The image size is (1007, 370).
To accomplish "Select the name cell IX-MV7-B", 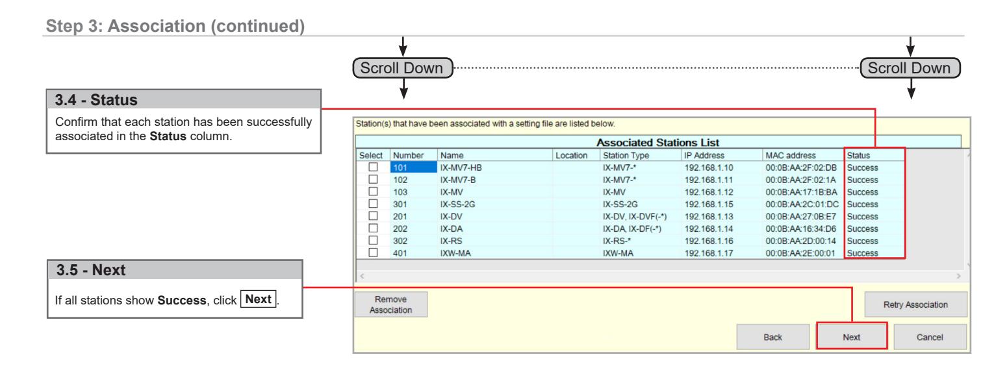I will [x=494, y=179].
